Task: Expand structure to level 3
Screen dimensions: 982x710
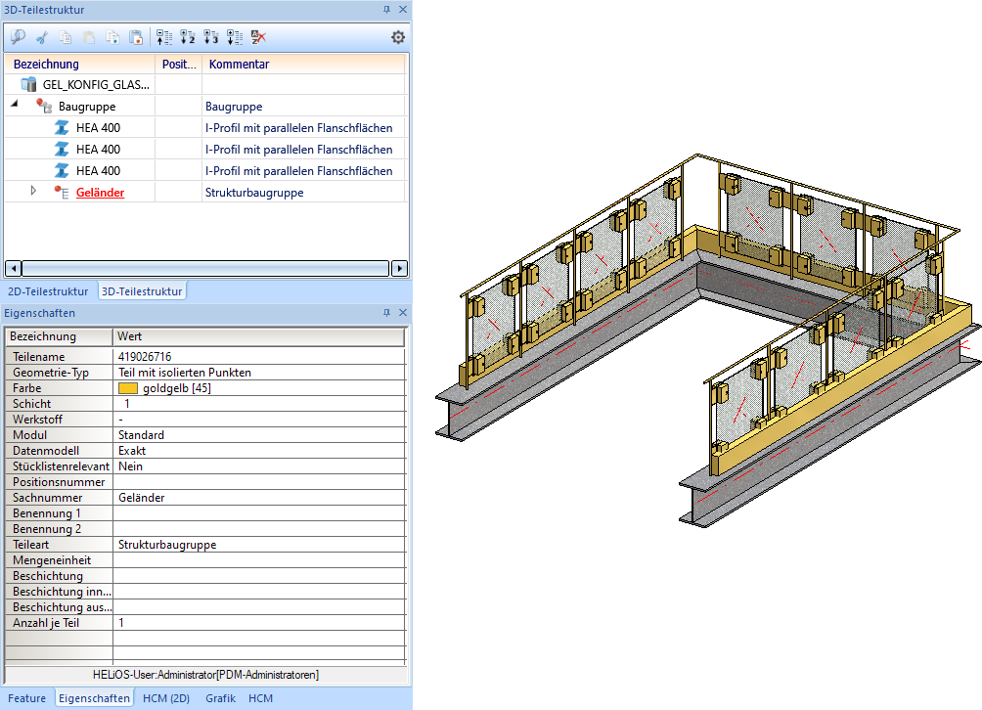Action: click(x=210, y=37)
